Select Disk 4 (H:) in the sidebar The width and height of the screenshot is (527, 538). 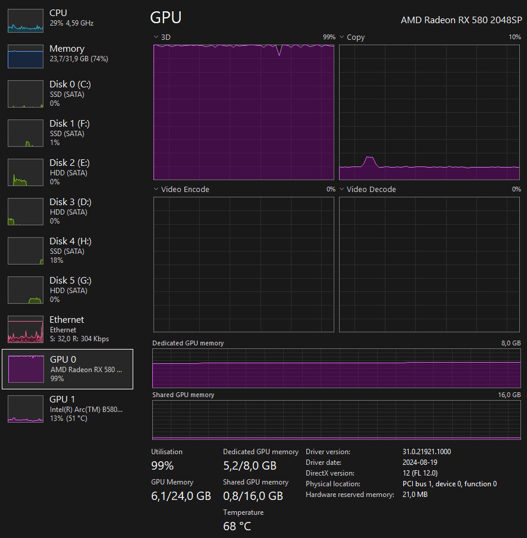(x=67, y=250)
